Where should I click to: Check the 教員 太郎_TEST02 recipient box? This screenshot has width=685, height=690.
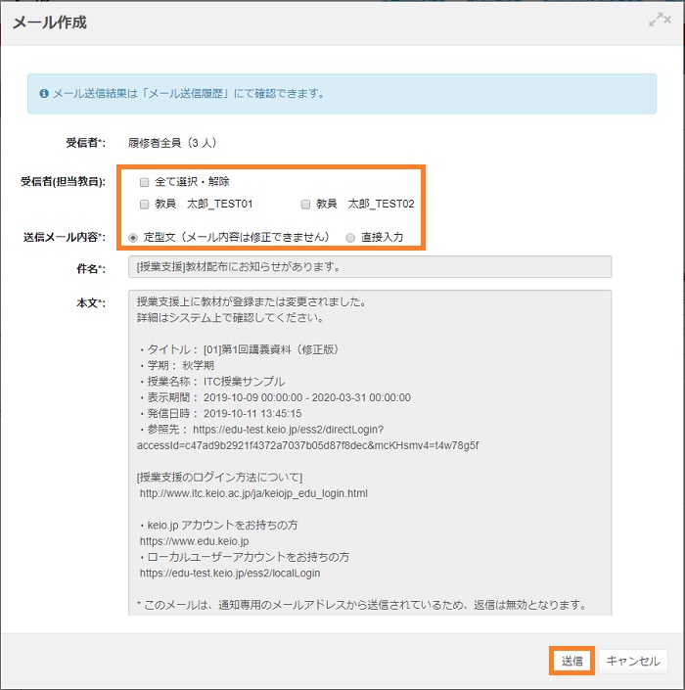point(306,205)
